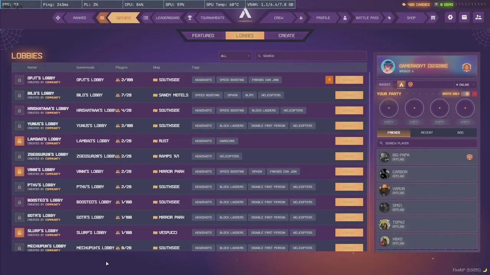Connect to OPJT's Lobby
Viewport: 490px width, 275px height.
[349, 80]
